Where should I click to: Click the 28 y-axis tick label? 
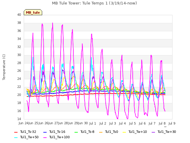[19, 63]
